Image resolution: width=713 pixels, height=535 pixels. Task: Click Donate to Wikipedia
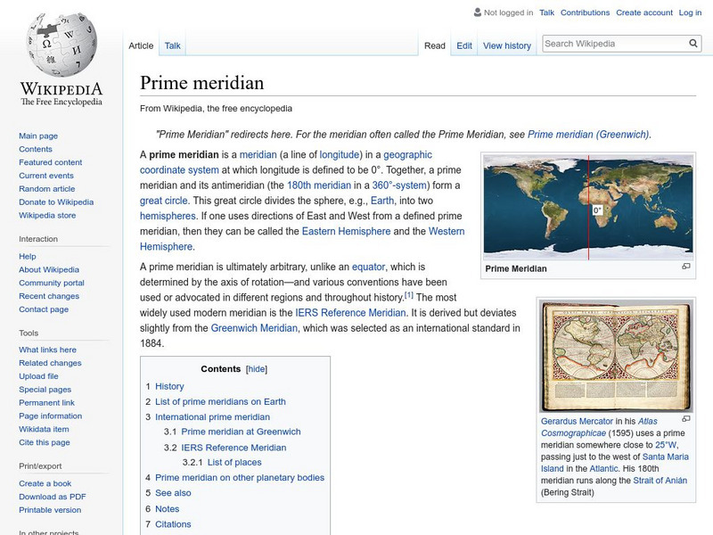[56, 202]
